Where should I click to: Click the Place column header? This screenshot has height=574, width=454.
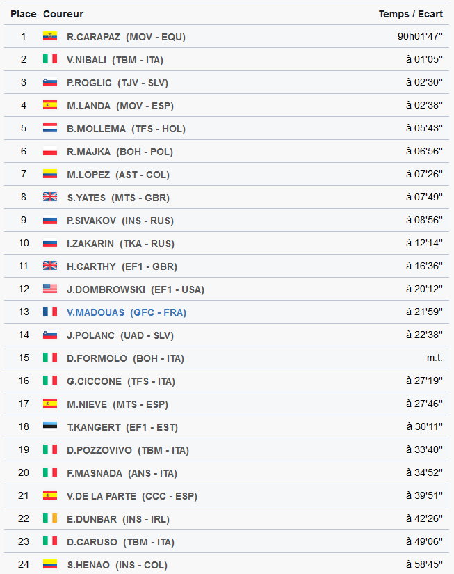pos(24,14)
